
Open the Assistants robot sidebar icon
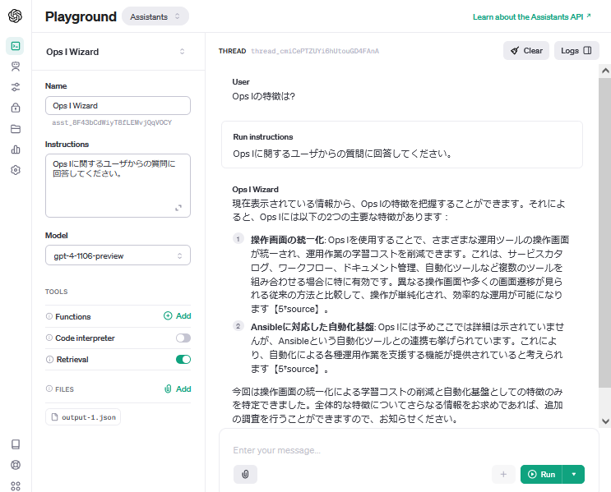click(15, 67)
